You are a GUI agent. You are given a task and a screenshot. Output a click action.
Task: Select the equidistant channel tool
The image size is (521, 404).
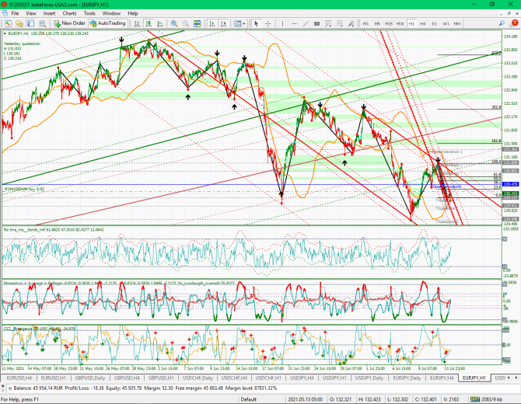click(328, 23)
